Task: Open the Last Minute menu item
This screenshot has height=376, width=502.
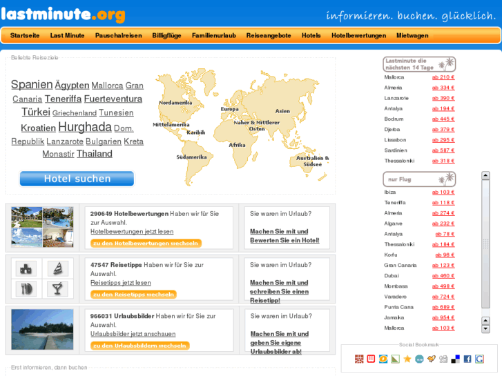Action: pos(67,35)
